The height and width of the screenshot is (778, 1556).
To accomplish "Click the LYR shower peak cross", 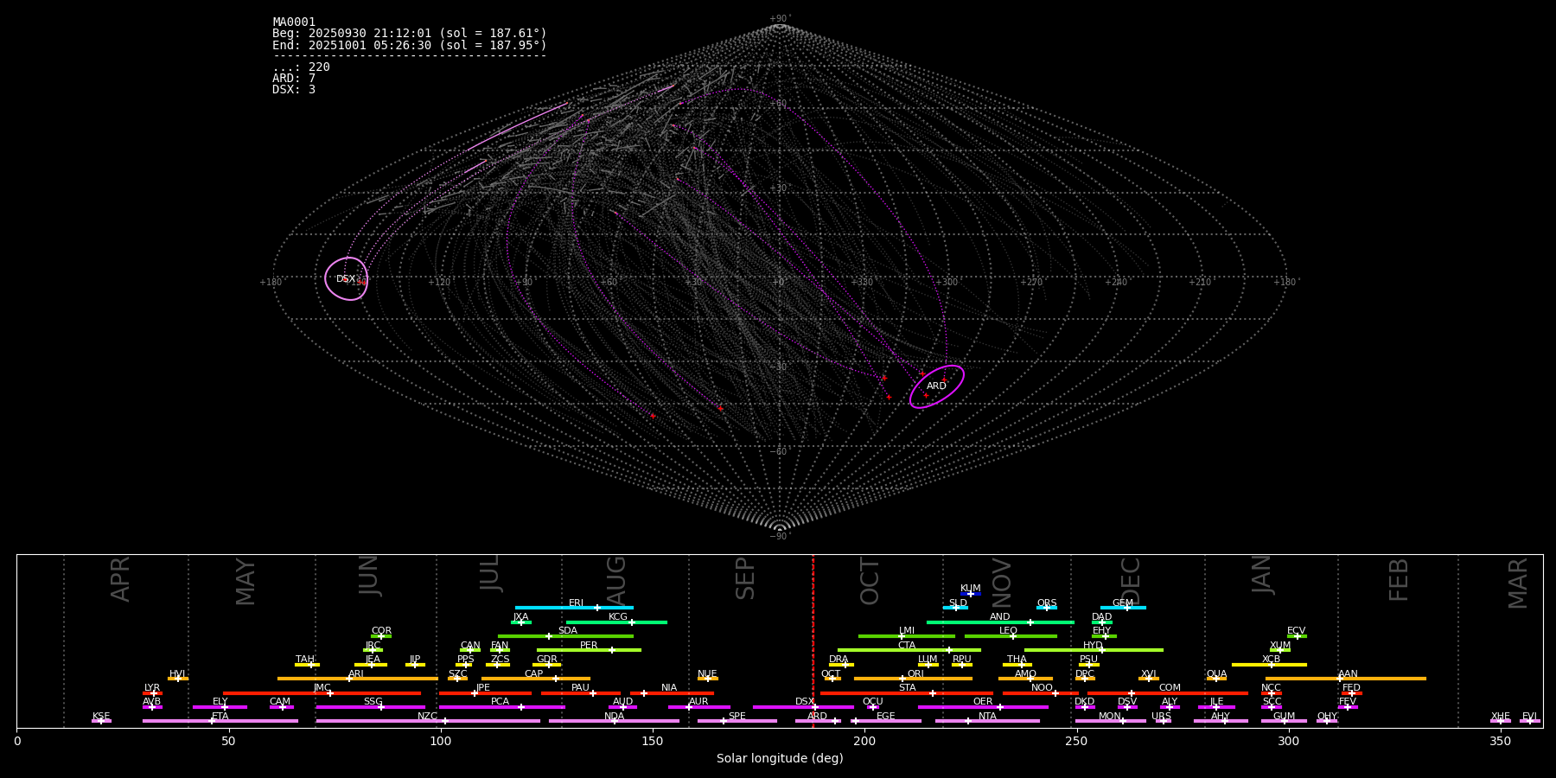I will [154, 693].
